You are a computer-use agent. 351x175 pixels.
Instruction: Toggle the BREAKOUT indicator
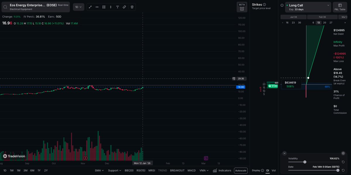(x=177, y=171)
